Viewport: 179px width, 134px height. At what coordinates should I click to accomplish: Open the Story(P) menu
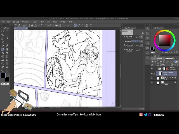[16, 22]
